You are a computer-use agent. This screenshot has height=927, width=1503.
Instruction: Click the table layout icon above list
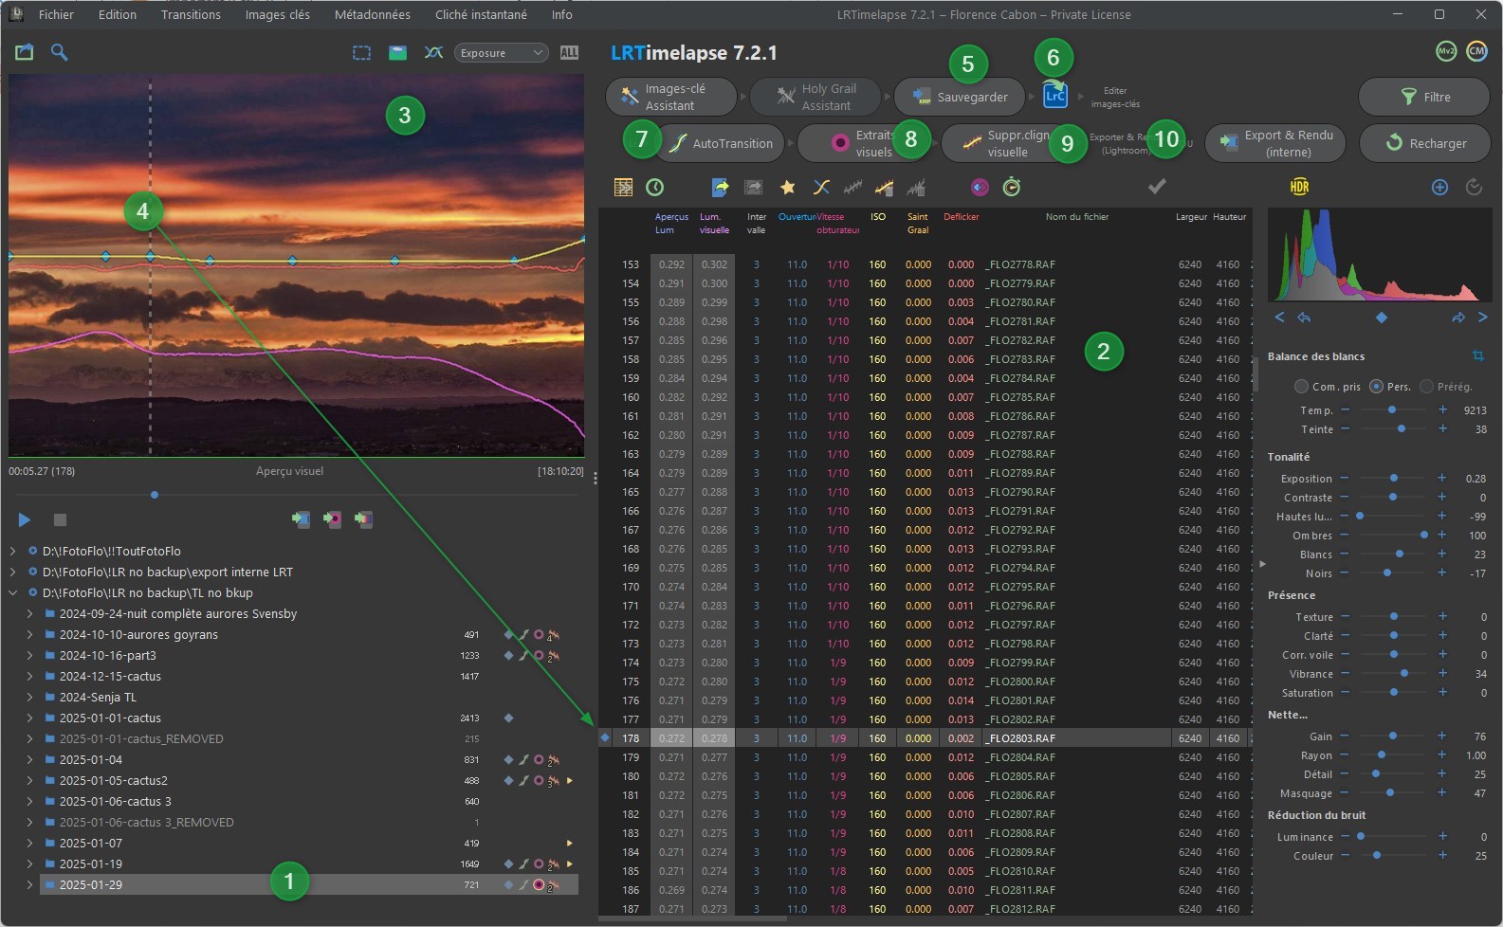(x=623, y=188)
